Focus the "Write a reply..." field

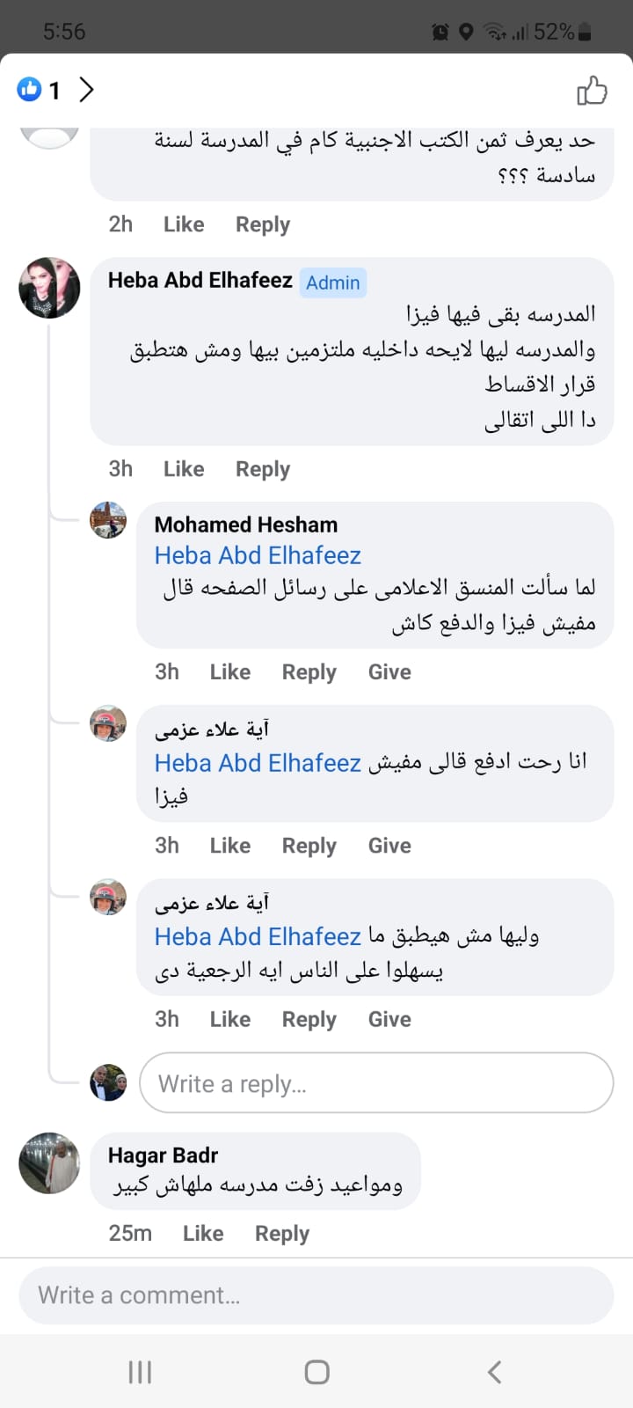coord(376,1083)
